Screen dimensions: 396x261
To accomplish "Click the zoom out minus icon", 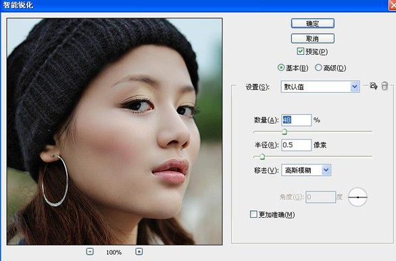I will point(90,252).
